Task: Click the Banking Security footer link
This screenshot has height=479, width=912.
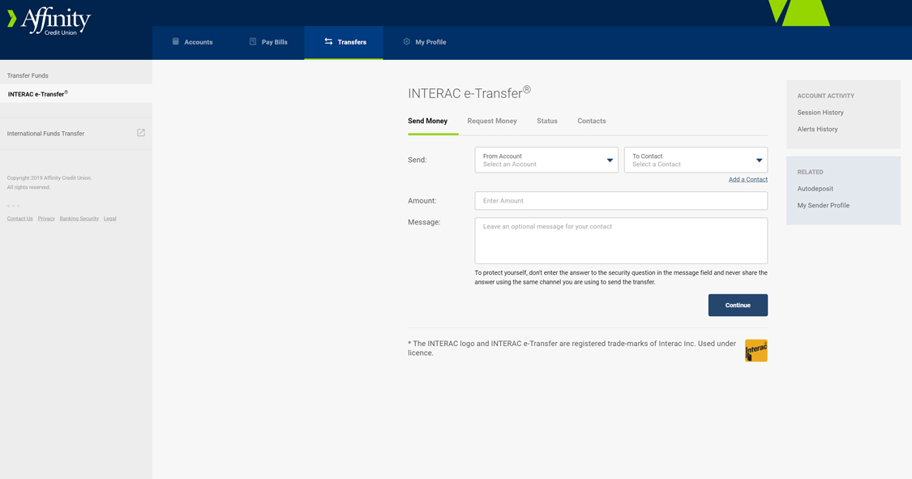Action: [x=79, y=219]
